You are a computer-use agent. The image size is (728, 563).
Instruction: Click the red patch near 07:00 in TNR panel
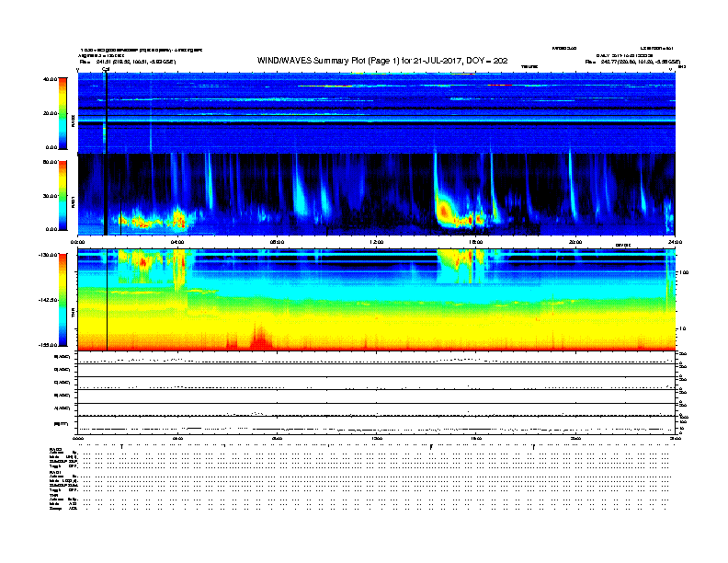260,339
